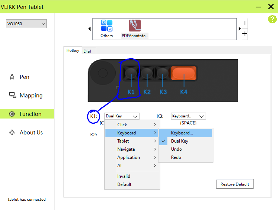Open the Mapping settings page
Viewport: 278px width, 210px height.
(x=26, y=95)
